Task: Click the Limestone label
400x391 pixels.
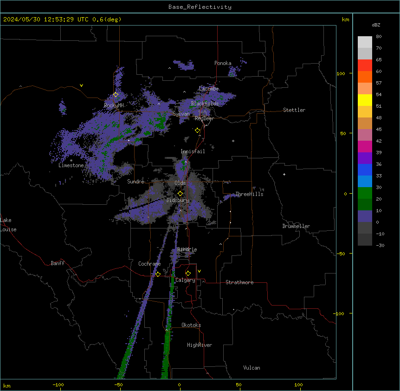Action: (x=71, y=165)
